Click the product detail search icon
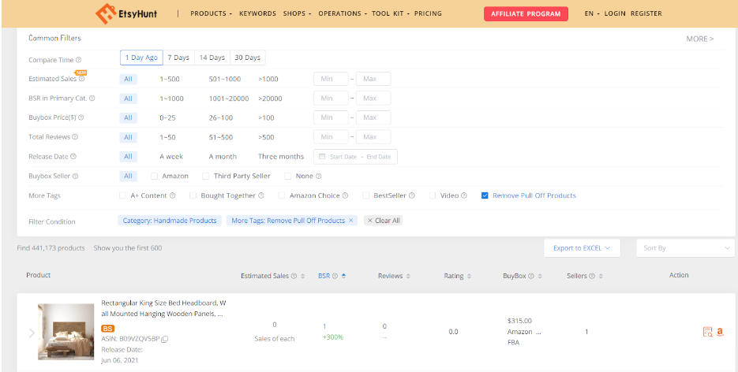Viewport: 738px width, 372px height. point(707,332)
